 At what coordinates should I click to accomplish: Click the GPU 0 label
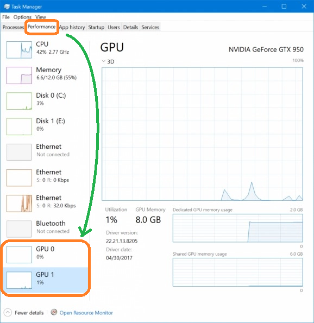click(x=45, y=249)
